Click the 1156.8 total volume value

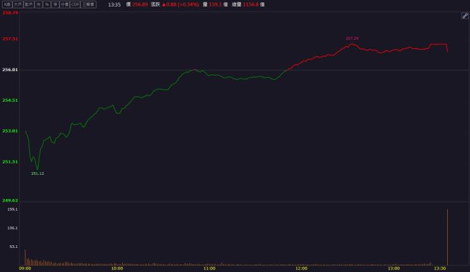click(251, 5)
